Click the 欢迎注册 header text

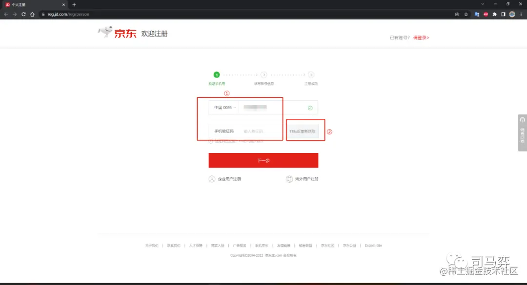click(154, 34)
